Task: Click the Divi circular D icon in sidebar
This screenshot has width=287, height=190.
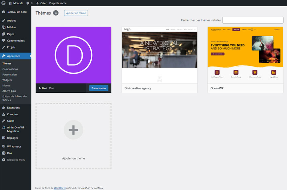Action: pos(4,153)
